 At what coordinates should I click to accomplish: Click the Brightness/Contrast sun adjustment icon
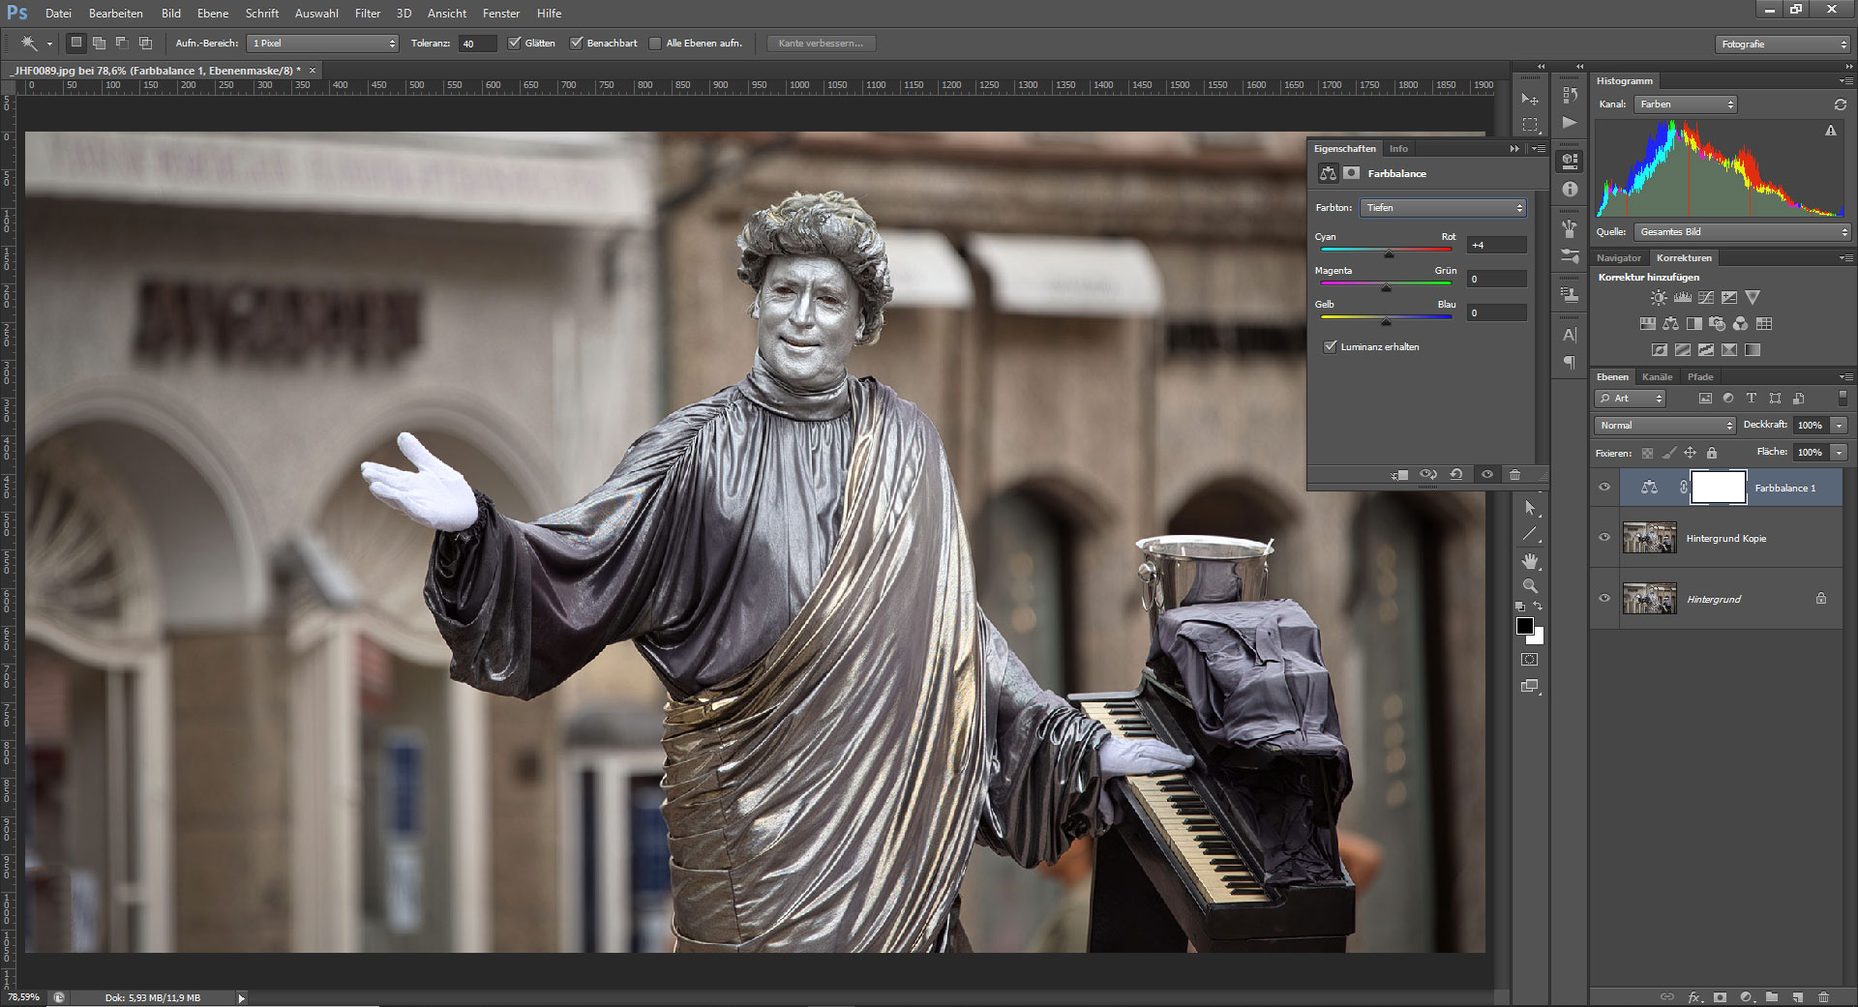tap(1659, 298)
